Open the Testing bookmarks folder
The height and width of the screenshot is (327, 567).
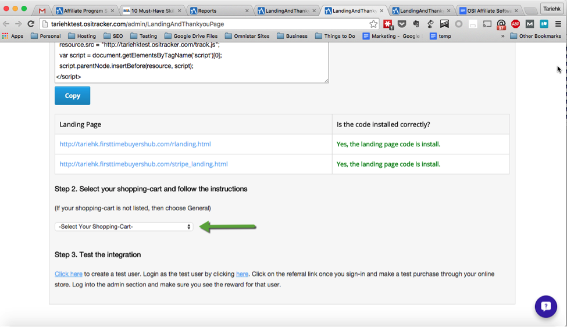[144, 36]
